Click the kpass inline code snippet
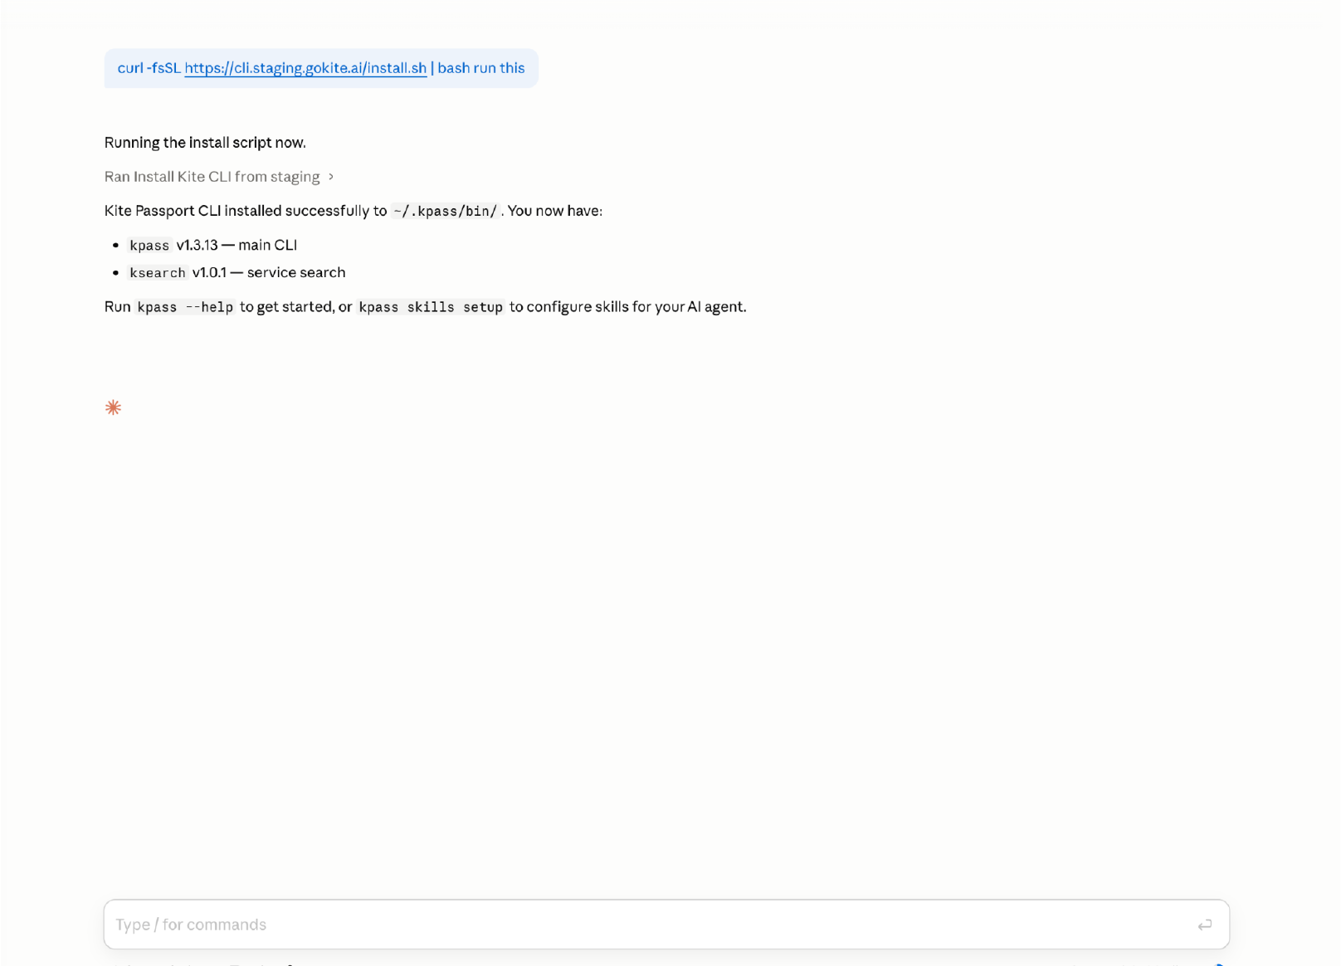 coord(149,246)
